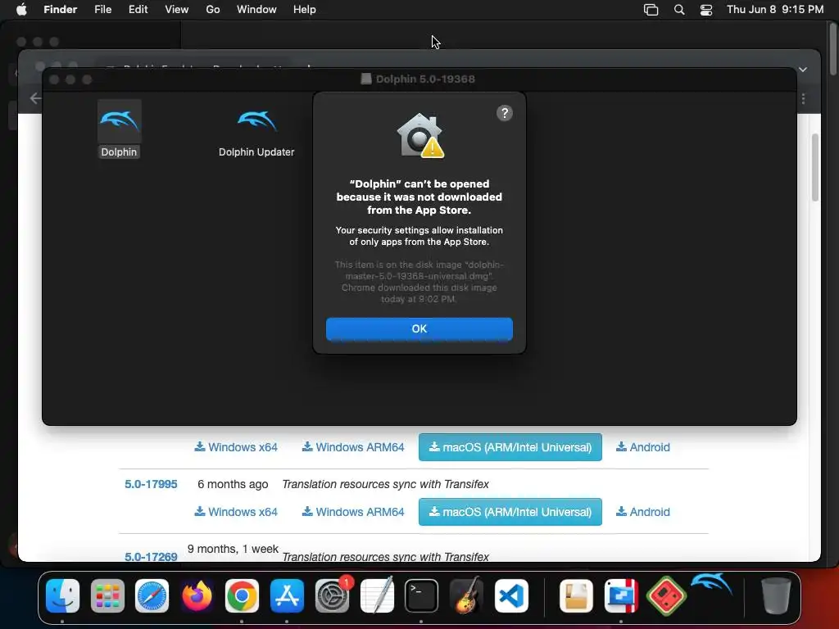Open Visual Studio Code from the Dock
Viewport: 839px width, 629px height.
tap(511, 596)
